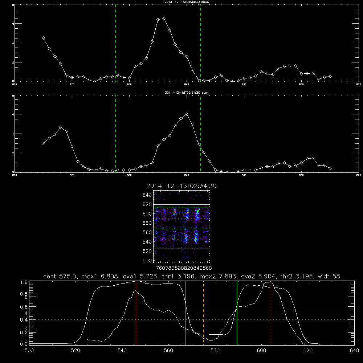Click the '870' x-axis label under dawn plot

pos(359,85)
